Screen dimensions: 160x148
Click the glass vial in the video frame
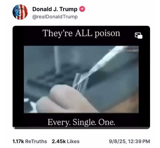click(x=81, y=82)
